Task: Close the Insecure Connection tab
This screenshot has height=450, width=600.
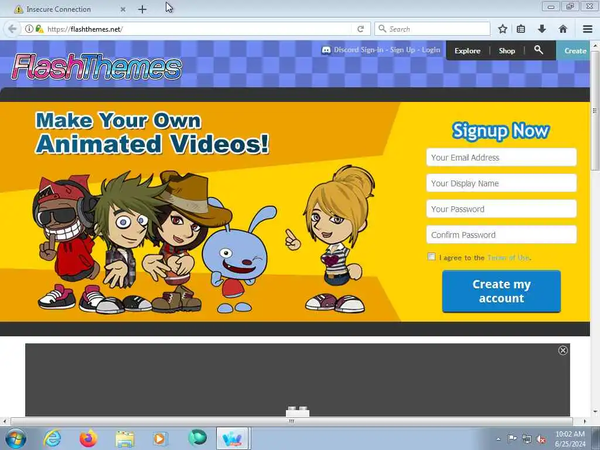Action: [x=123, y=9]
